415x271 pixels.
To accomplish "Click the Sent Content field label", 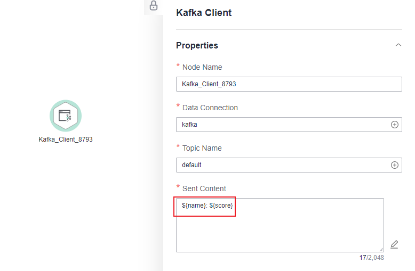I will tap(204, 188).
